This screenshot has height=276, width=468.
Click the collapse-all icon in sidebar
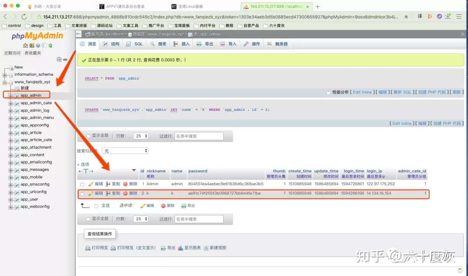click(59, 60)
